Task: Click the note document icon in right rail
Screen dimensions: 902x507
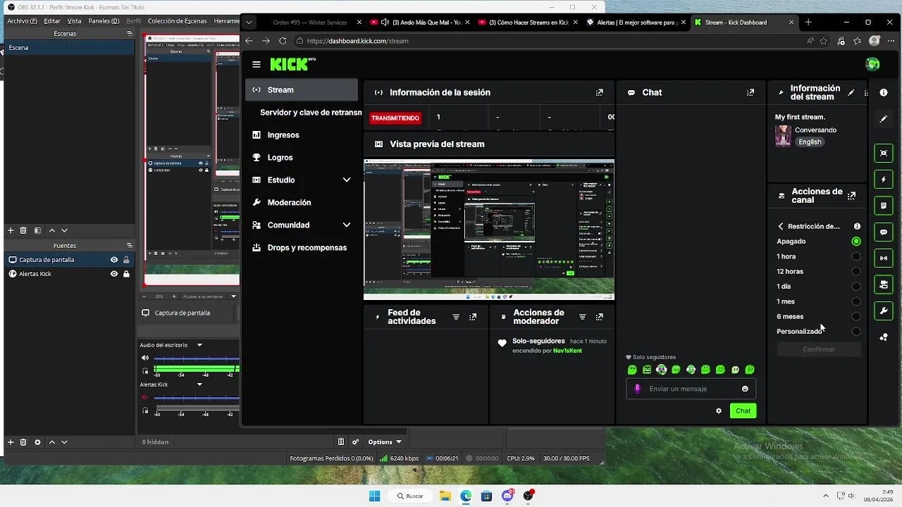Action: pyautogui.click(x=884, y=206)
